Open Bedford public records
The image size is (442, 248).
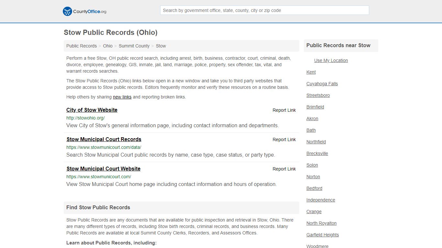pyautogui.click(x=314, y=188)
